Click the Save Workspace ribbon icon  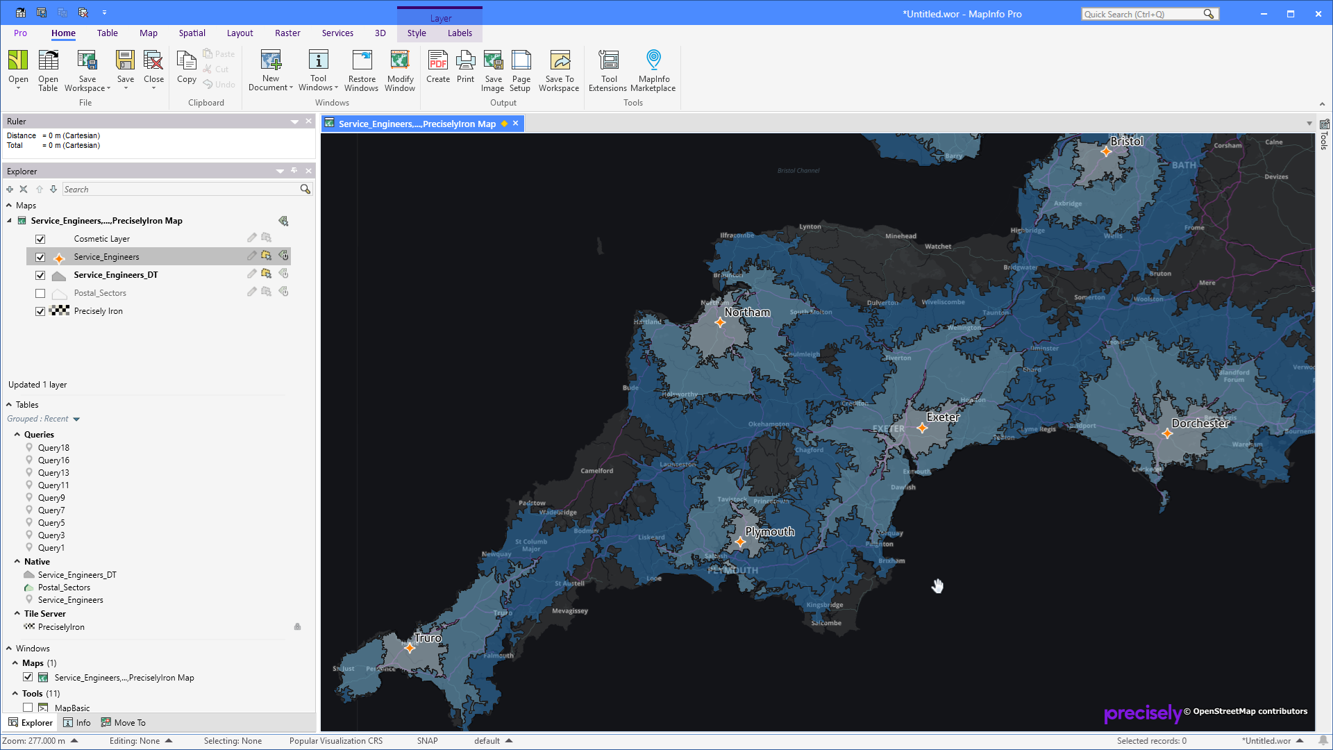87,60
